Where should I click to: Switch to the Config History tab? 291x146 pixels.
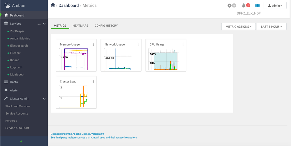[106, 26]
